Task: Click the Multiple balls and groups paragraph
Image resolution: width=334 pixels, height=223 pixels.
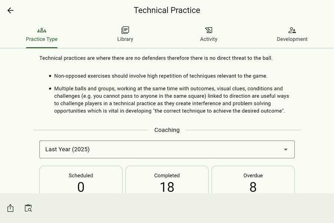Action: (x=171, y=100)
